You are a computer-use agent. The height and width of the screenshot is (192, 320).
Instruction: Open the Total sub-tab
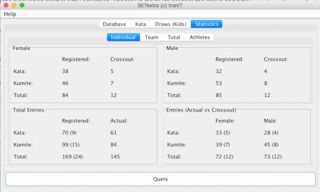174,37
